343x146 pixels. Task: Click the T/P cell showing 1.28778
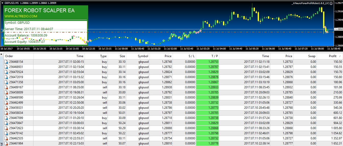click(207, 143)
